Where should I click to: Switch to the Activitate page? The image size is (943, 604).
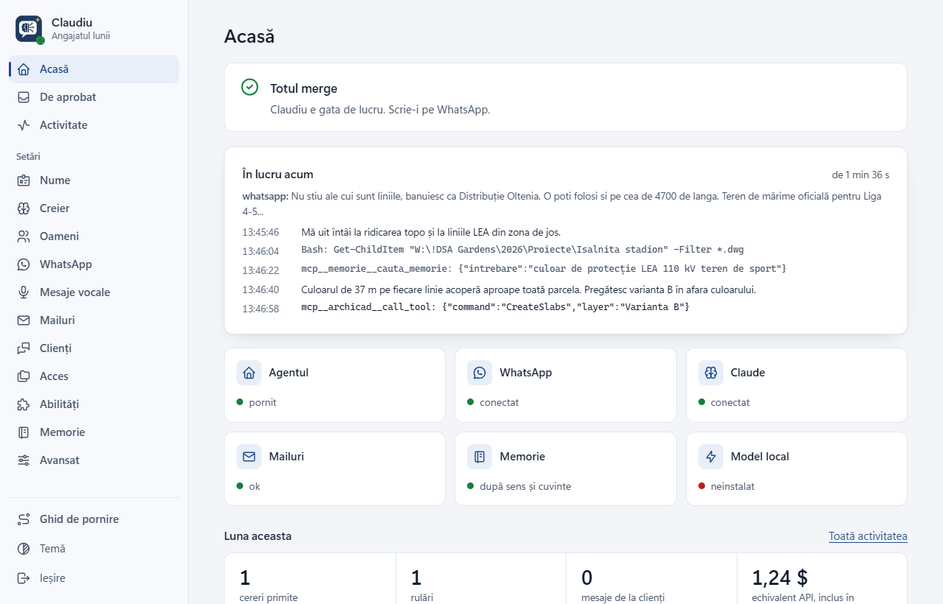(x=94, y=125)
